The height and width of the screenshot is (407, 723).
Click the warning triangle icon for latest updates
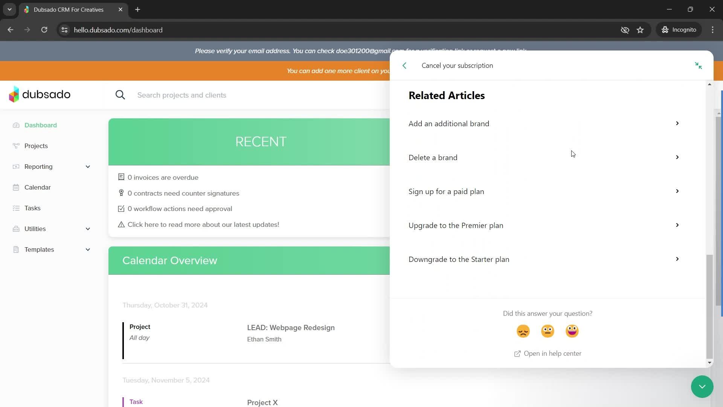point(121,224)
